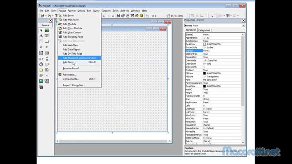Select the ComboBox control in the toolbox
The width and height of the screenshot is (292, 164).
pos(41,53)
